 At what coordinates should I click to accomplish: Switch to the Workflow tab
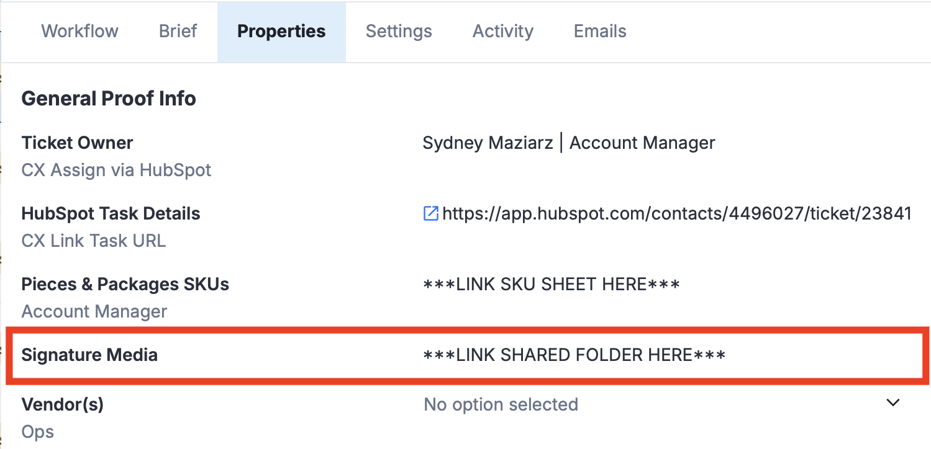coord(79,32)
